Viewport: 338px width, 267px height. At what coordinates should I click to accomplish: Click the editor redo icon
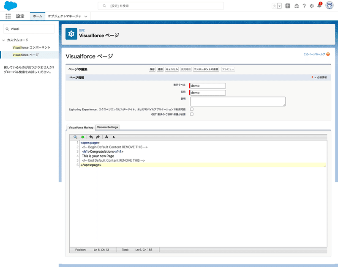click(x=98, y=137)
